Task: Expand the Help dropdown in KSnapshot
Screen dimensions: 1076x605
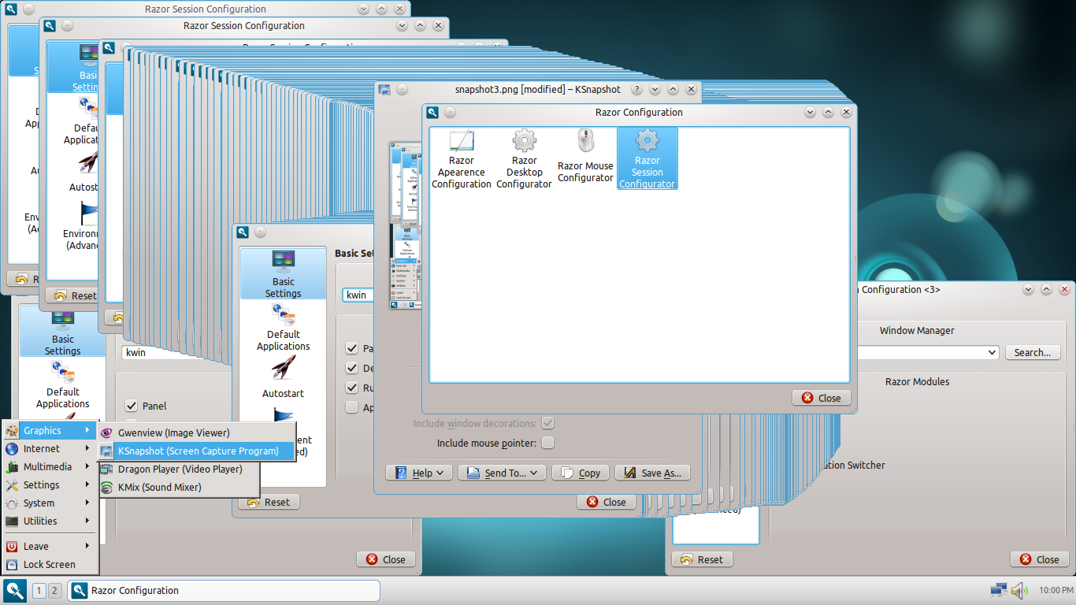Action: tap(419, 472)
